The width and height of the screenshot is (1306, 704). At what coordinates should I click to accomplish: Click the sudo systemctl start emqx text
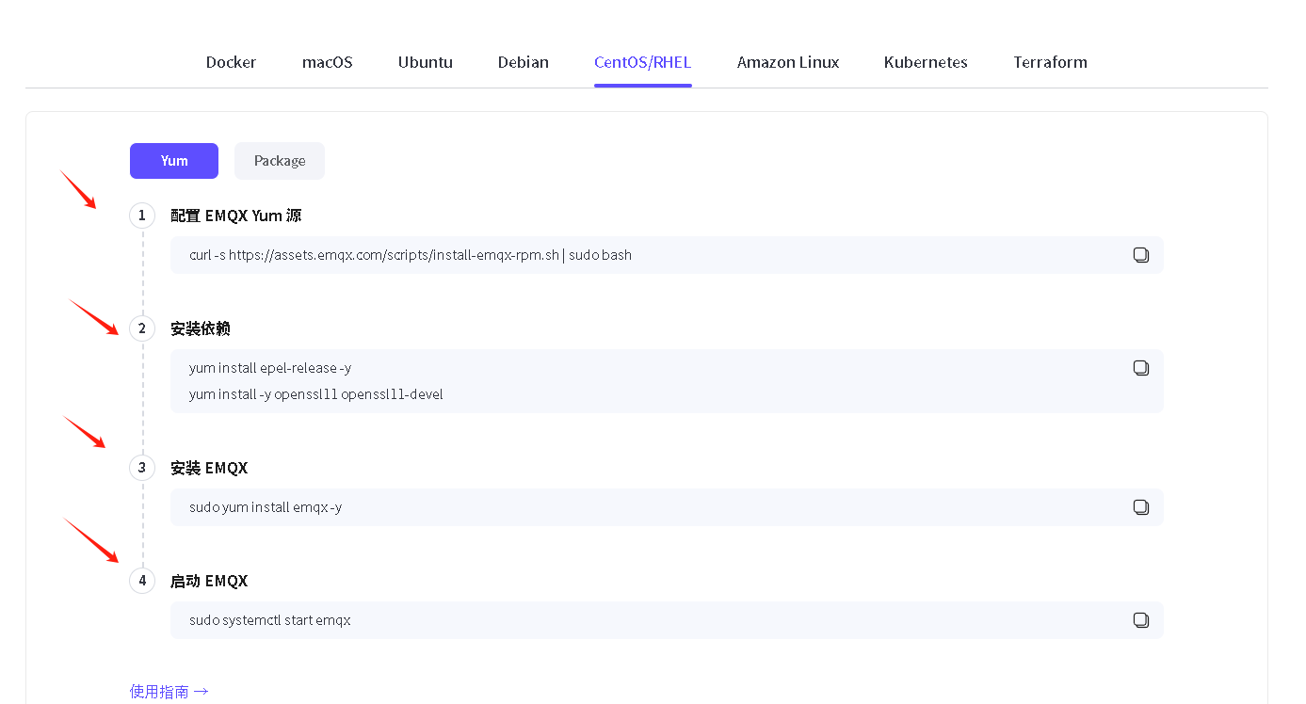coord(269,620)
